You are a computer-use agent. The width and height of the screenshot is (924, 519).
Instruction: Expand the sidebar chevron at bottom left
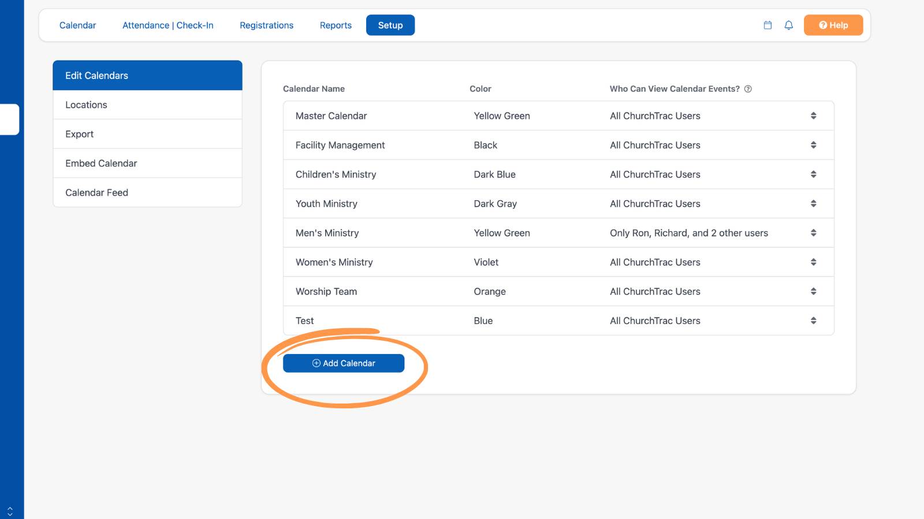click(10, 512)
